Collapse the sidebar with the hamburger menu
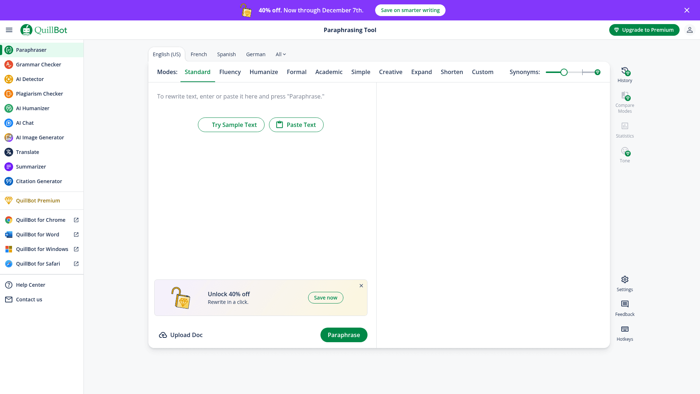This screenshot has width=700, height=394. 9,30
